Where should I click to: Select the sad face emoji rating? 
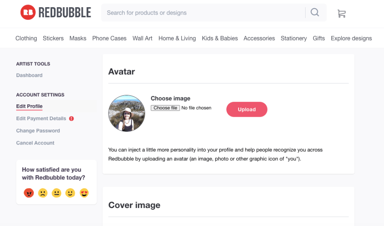click(x=43, y=193)
